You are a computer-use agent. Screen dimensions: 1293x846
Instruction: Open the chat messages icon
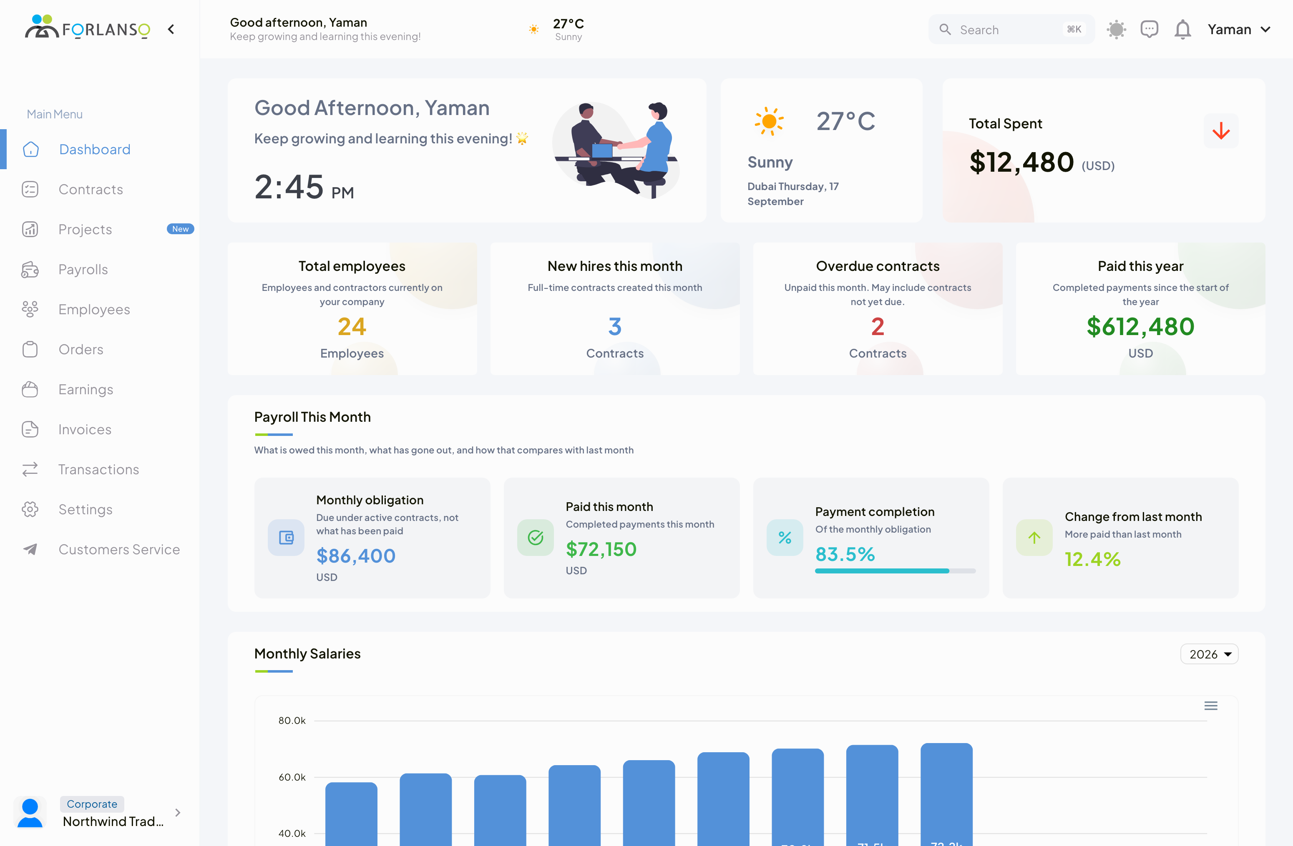coord(1150,29)
